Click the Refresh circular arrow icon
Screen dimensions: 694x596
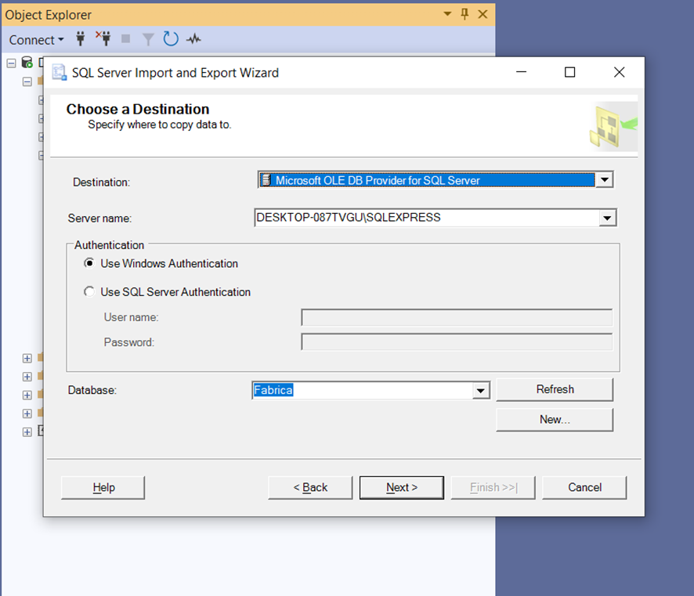tap(171, 39)
